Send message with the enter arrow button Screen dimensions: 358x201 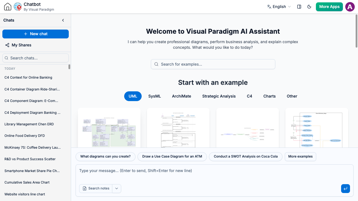[x=346, y=189]
